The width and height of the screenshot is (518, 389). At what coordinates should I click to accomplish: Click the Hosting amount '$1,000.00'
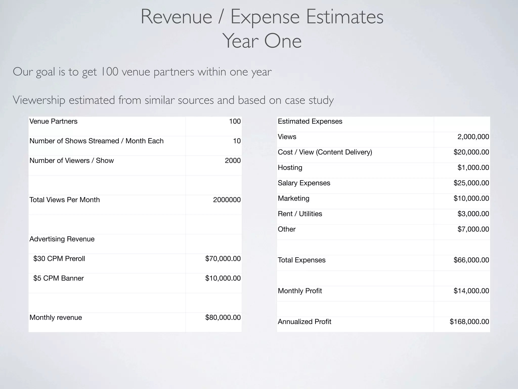click(473, 168)
